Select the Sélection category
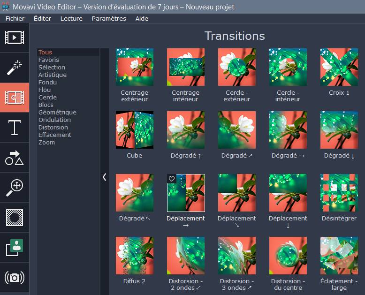 (x=68, y=67)
